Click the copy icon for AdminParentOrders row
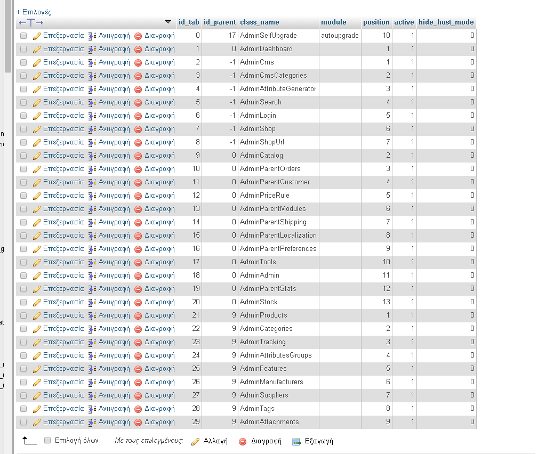 [x=92, y=169]
